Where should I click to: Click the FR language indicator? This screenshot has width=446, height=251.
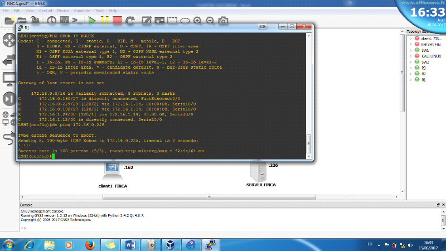(370, 244)
